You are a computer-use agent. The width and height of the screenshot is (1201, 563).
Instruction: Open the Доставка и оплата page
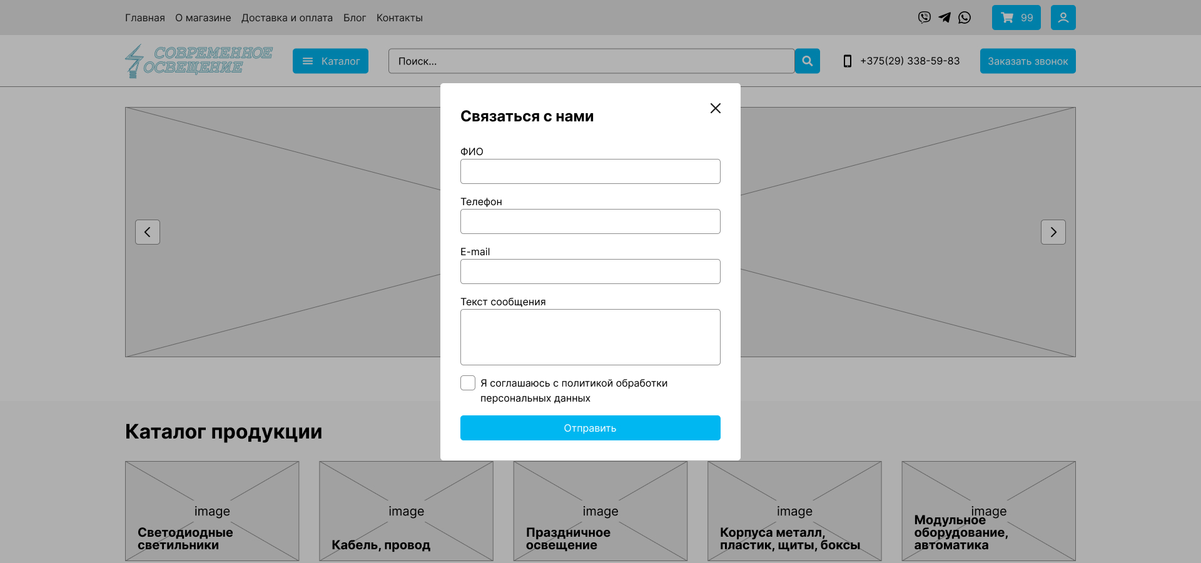[x=286, y=18]
